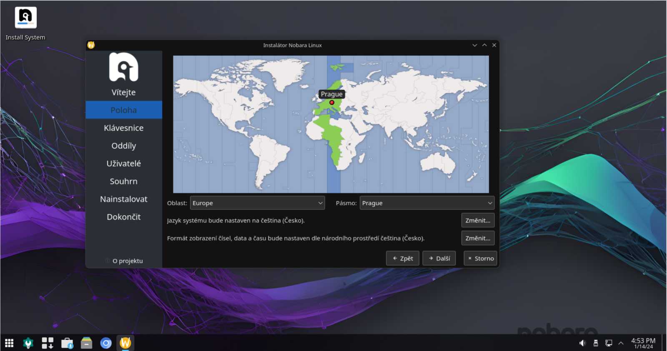Image resolution: width=667 pixels, height=351 pixels.
Task: Open the application launcher grid icon
Action: (9, 343)
